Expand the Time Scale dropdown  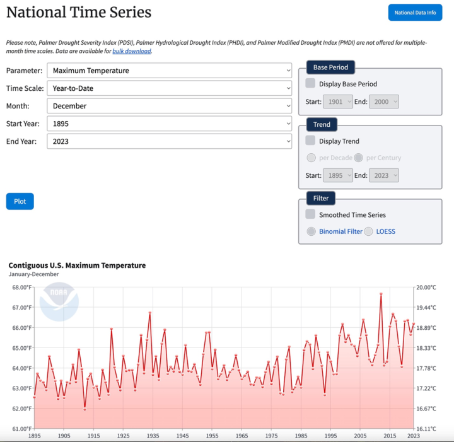(170, 88)
